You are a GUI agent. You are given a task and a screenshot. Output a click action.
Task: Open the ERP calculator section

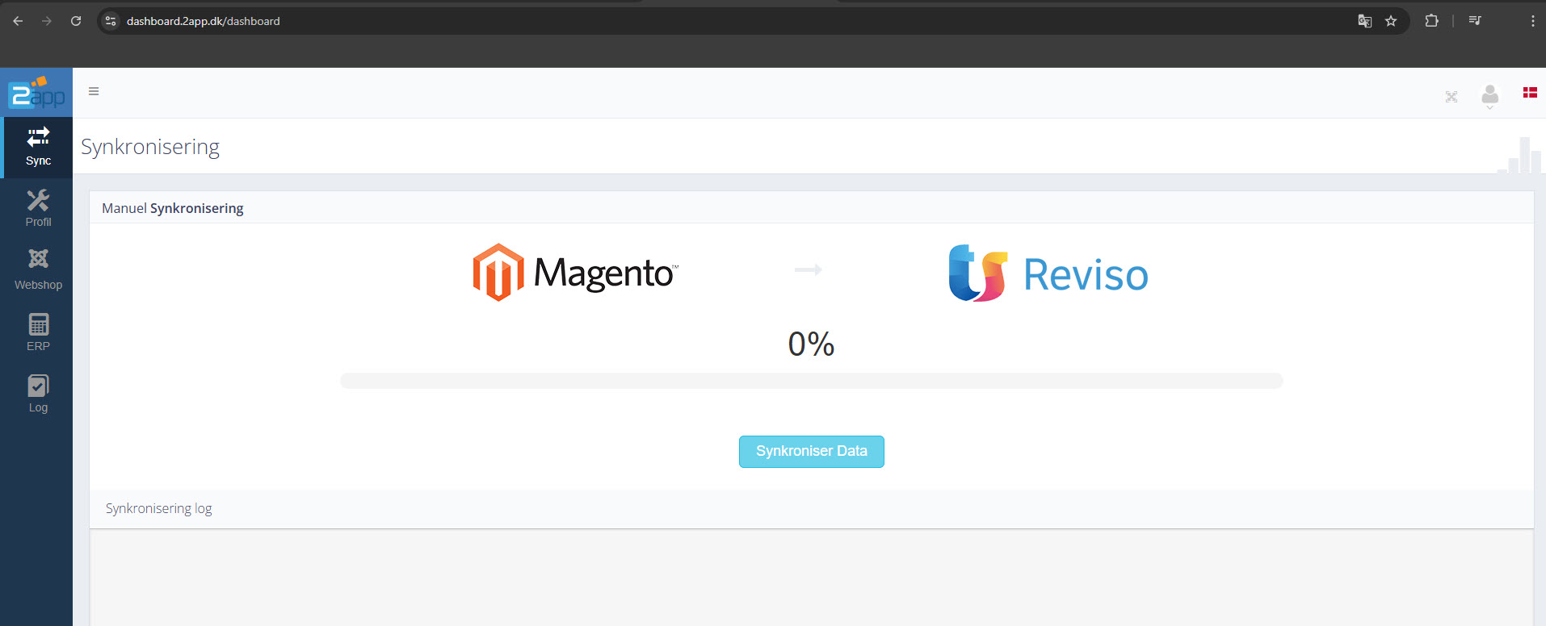click(x=38, y=332)
